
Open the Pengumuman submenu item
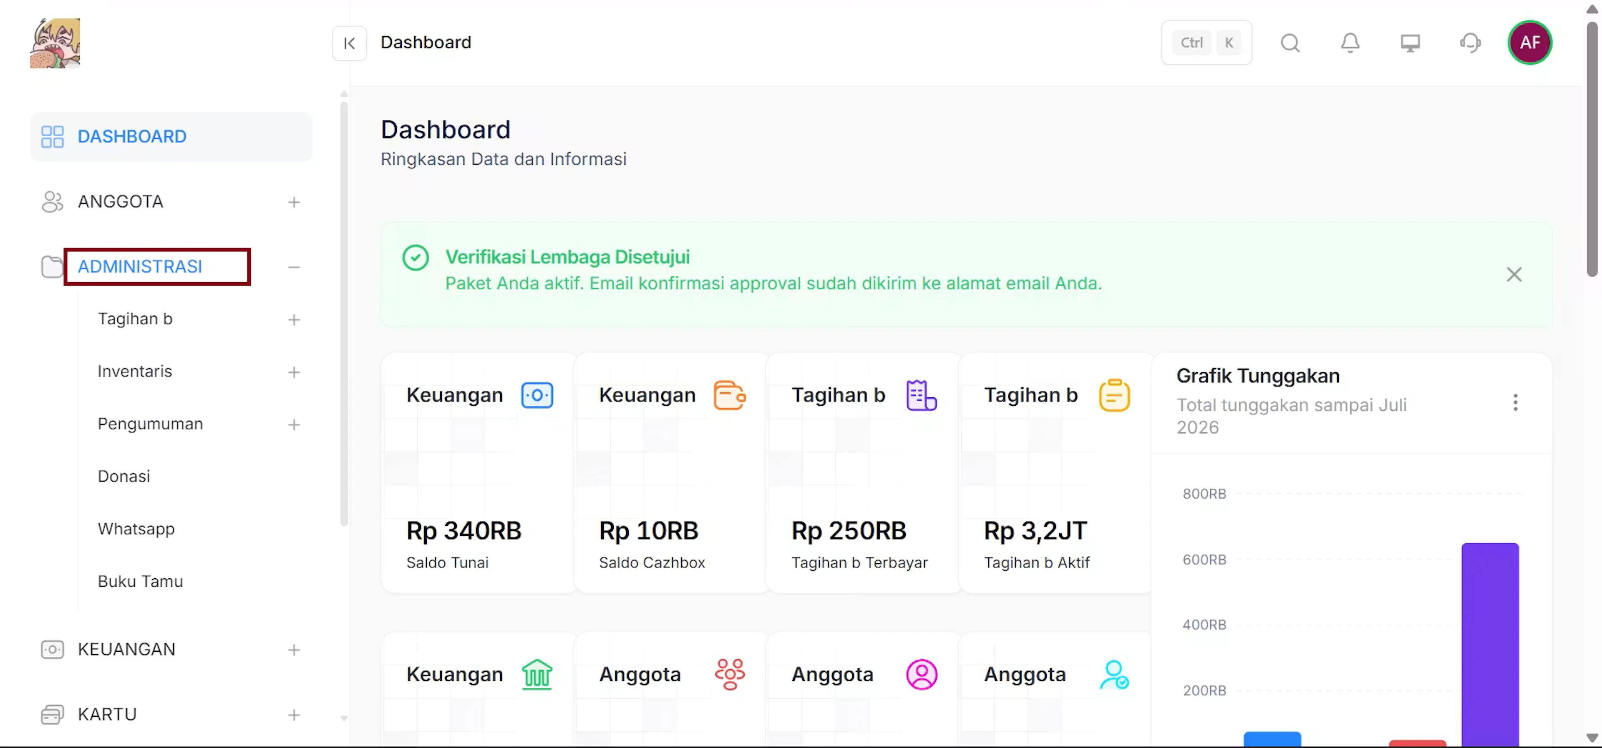coord(151,424)
